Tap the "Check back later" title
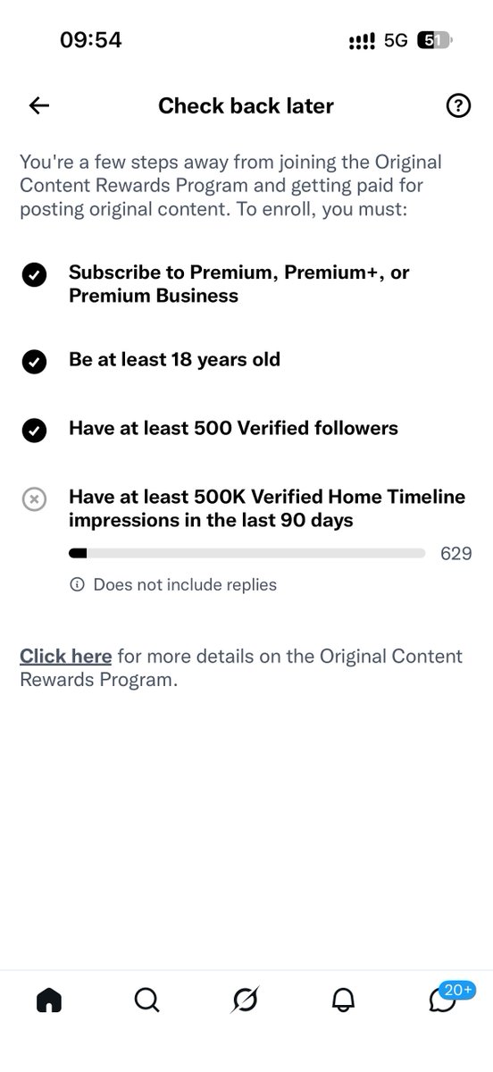493x1072 pixels. 246,106
